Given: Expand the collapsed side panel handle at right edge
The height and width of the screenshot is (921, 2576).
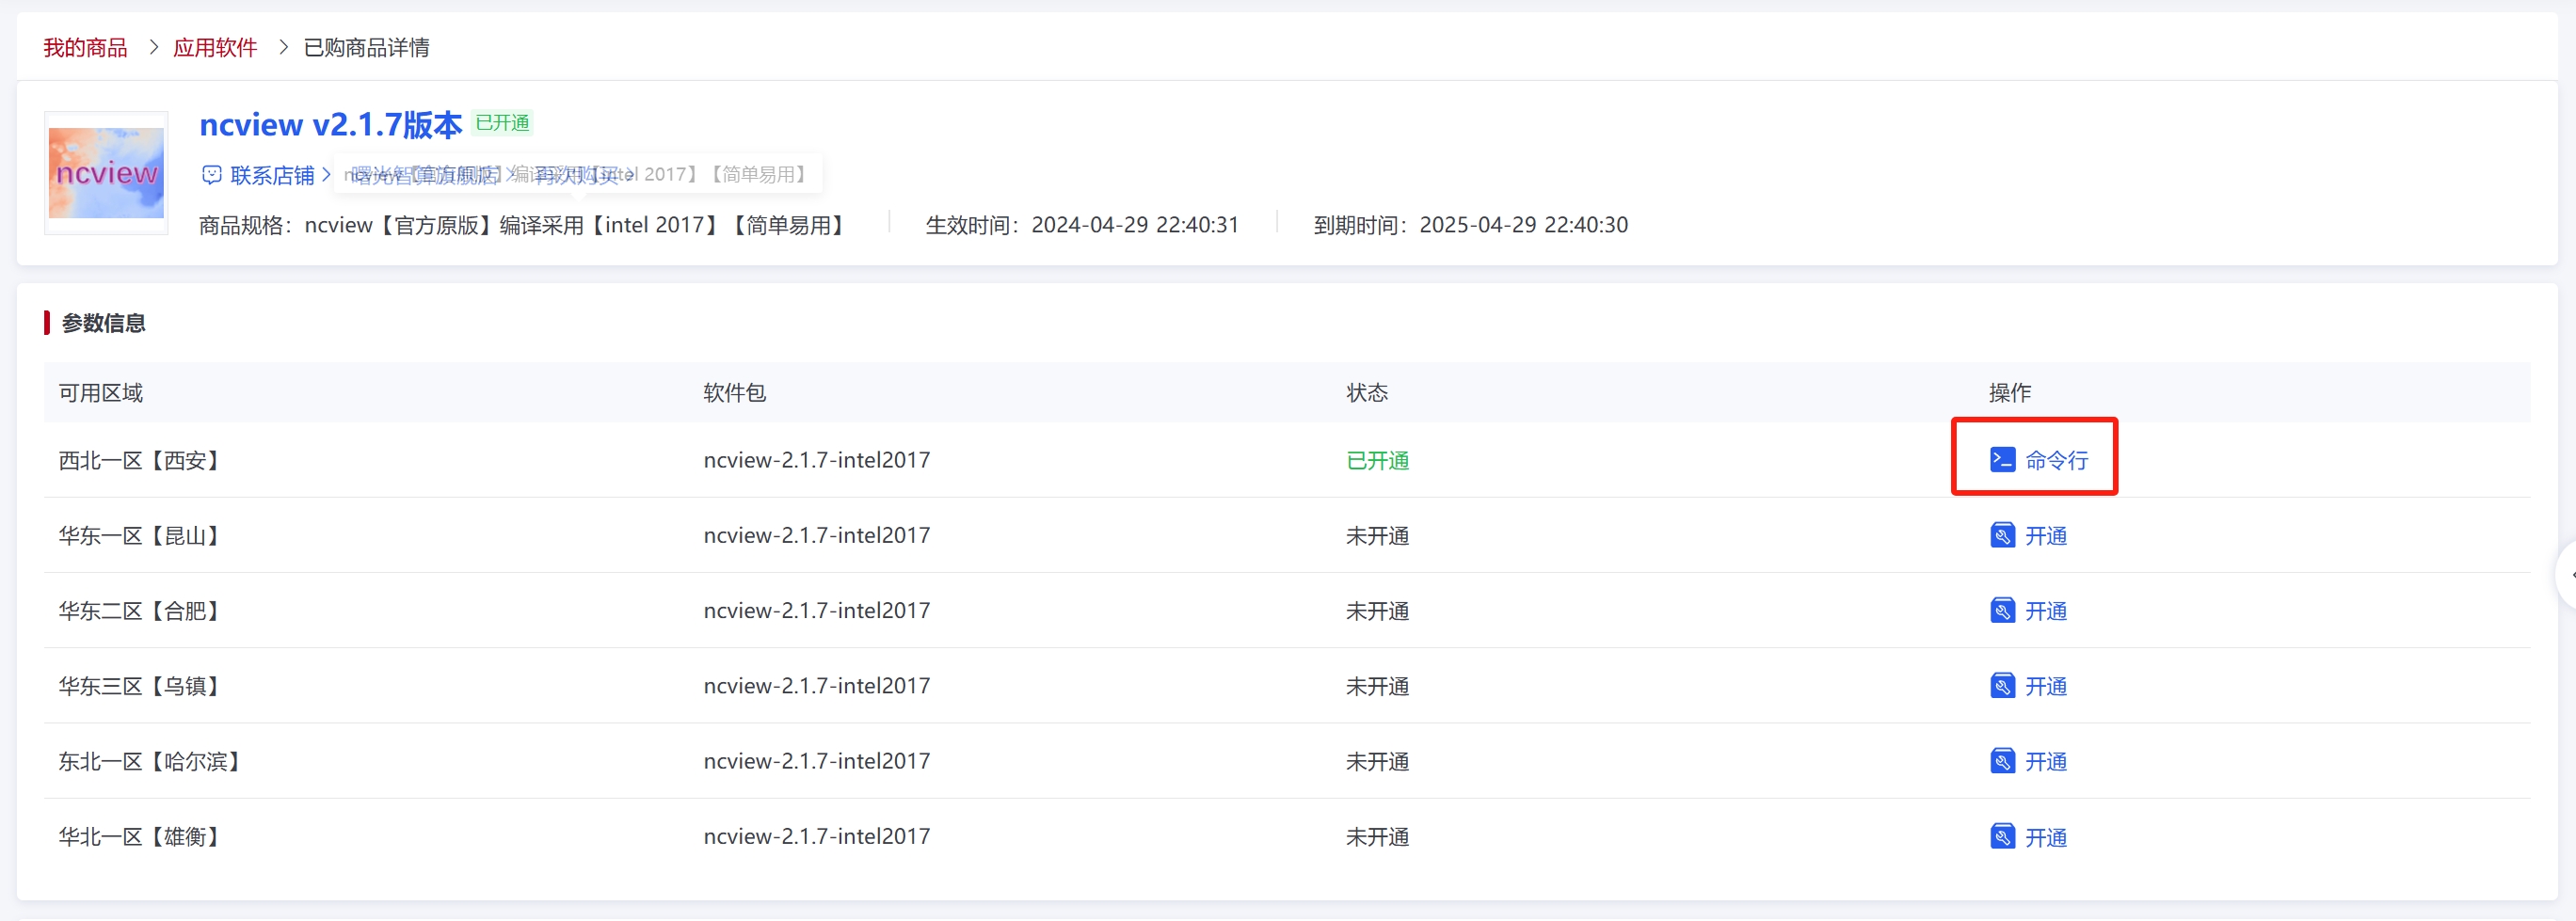Looking at the screenshot, I should pos(2567,574).
